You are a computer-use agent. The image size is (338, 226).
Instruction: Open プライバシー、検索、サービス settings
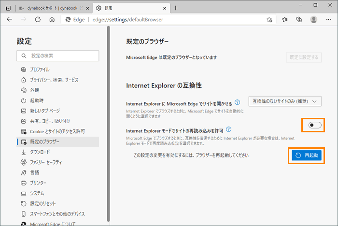tap(58, 80)
